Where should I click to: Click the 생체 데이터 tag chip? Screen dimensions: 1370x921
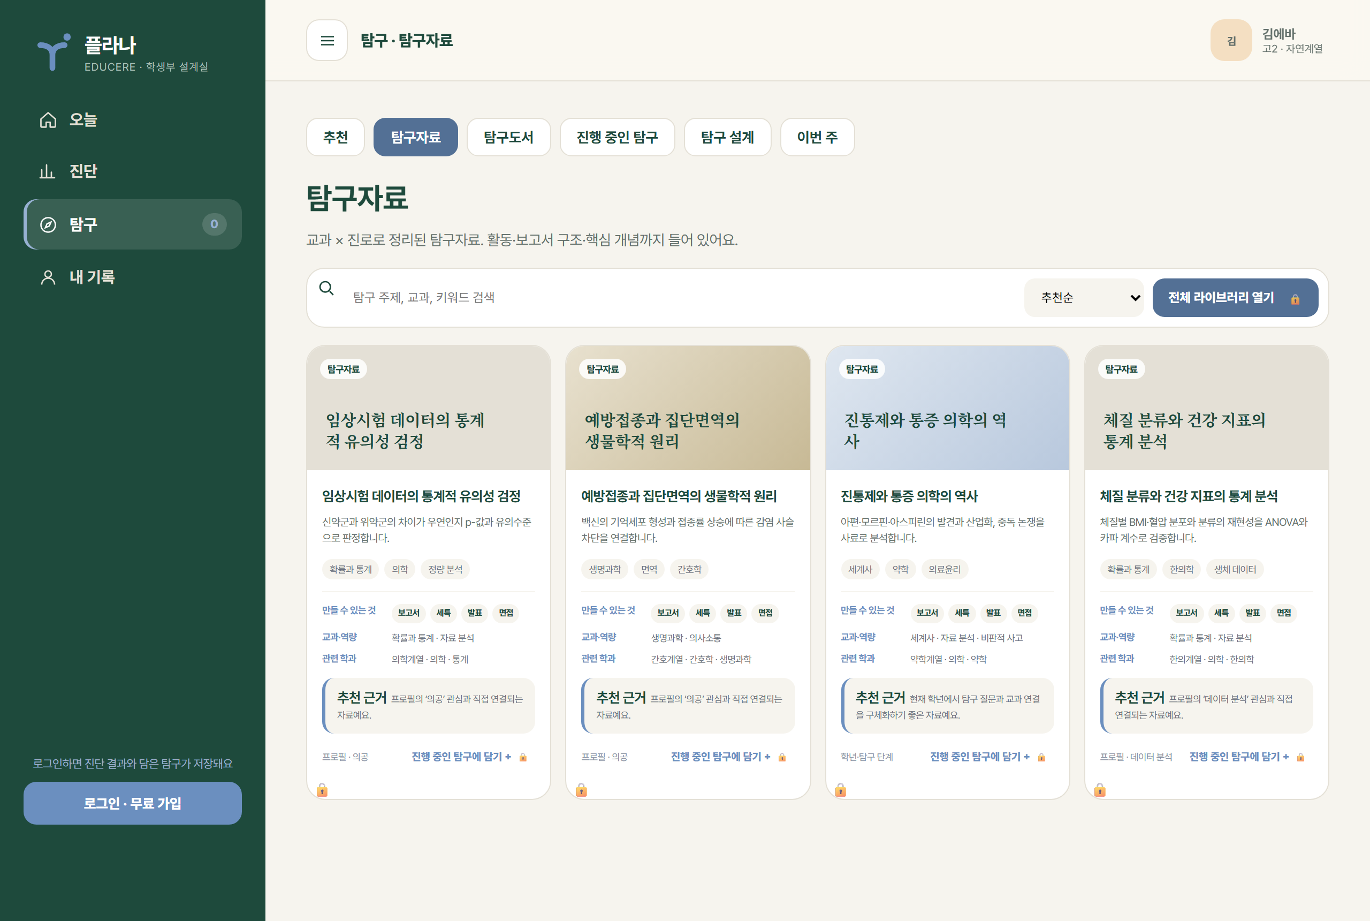[1236, 570]
